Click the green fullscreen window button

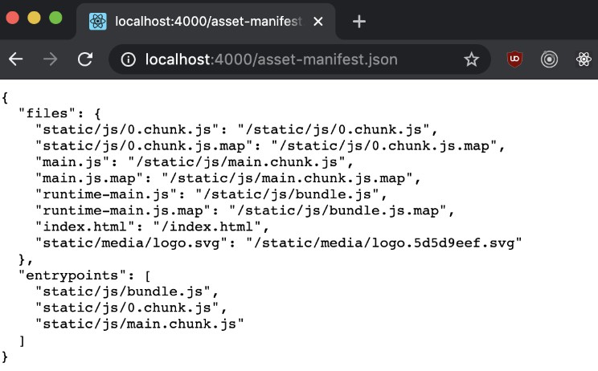coord(55,18)
